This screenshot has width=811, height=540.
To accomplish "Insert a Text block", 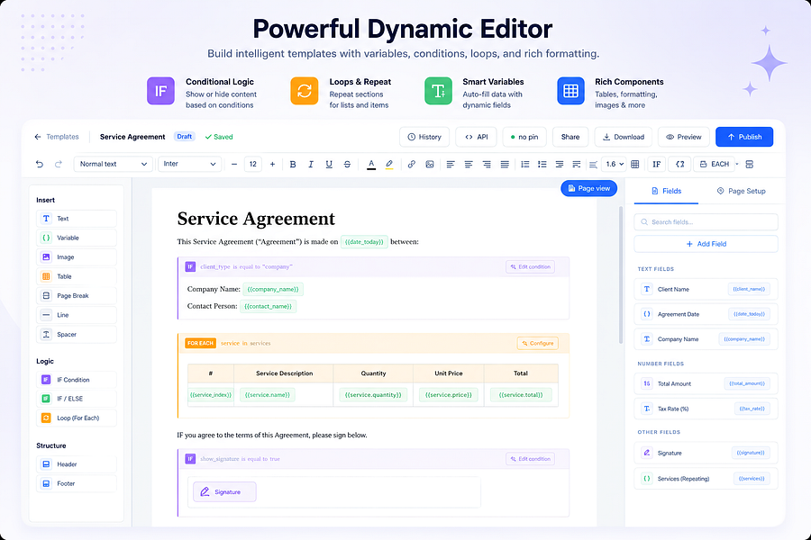I will (77, 219).
